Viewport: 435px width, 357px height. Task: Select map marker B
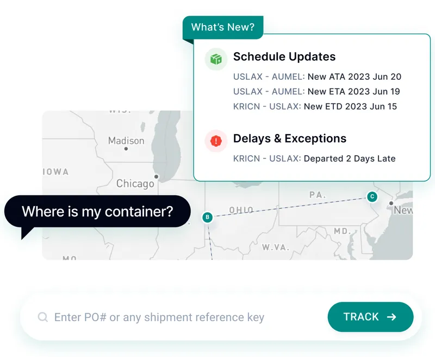207,217
